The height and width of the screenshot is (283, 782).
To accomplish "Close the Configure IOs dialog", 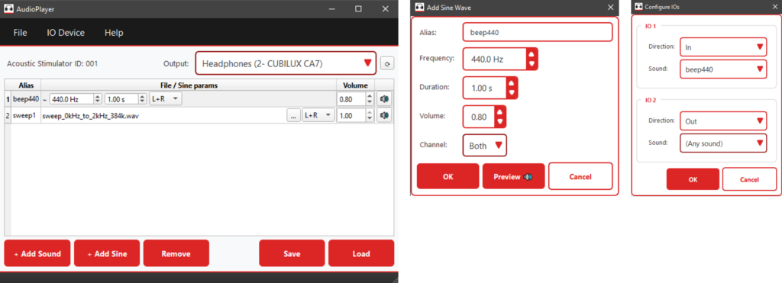I will click(x=774, y=7).
